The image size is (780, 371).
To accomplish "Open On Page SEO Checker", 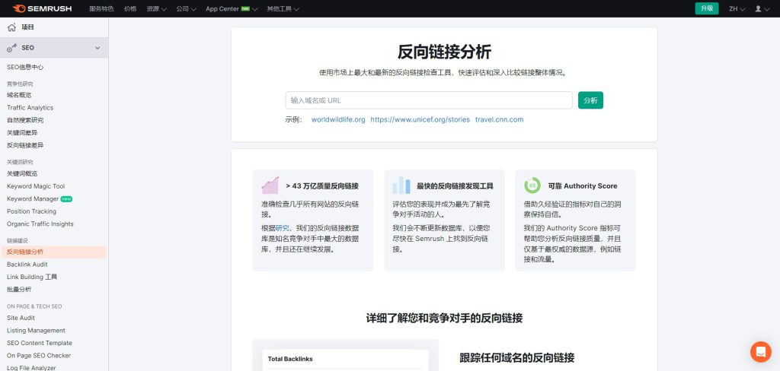I will pyautogui.click(x=39, y=356).
